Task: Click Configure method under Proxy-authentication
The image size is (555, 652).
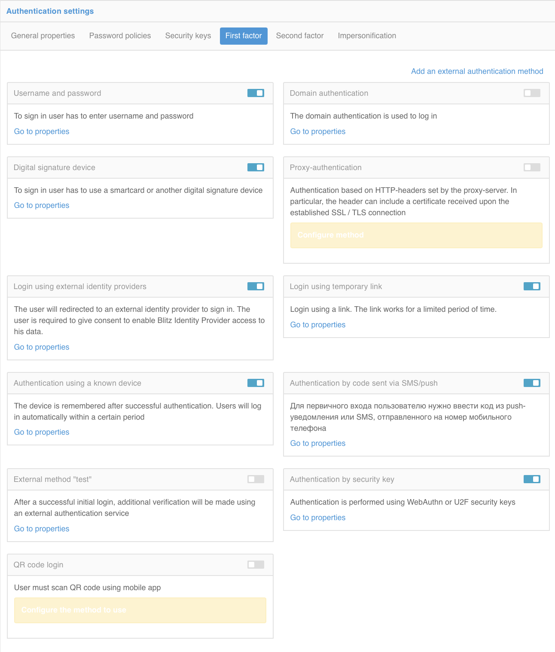Action: (330, 235)
